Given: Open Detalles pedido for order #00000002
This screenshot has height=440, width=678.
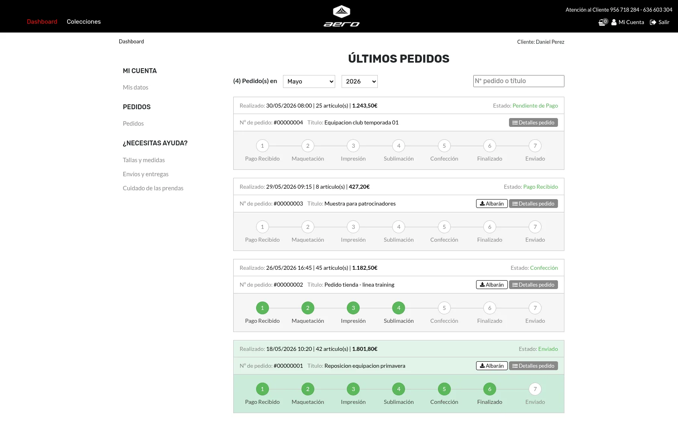Looking at the screenshot, I should click(533, 285).
